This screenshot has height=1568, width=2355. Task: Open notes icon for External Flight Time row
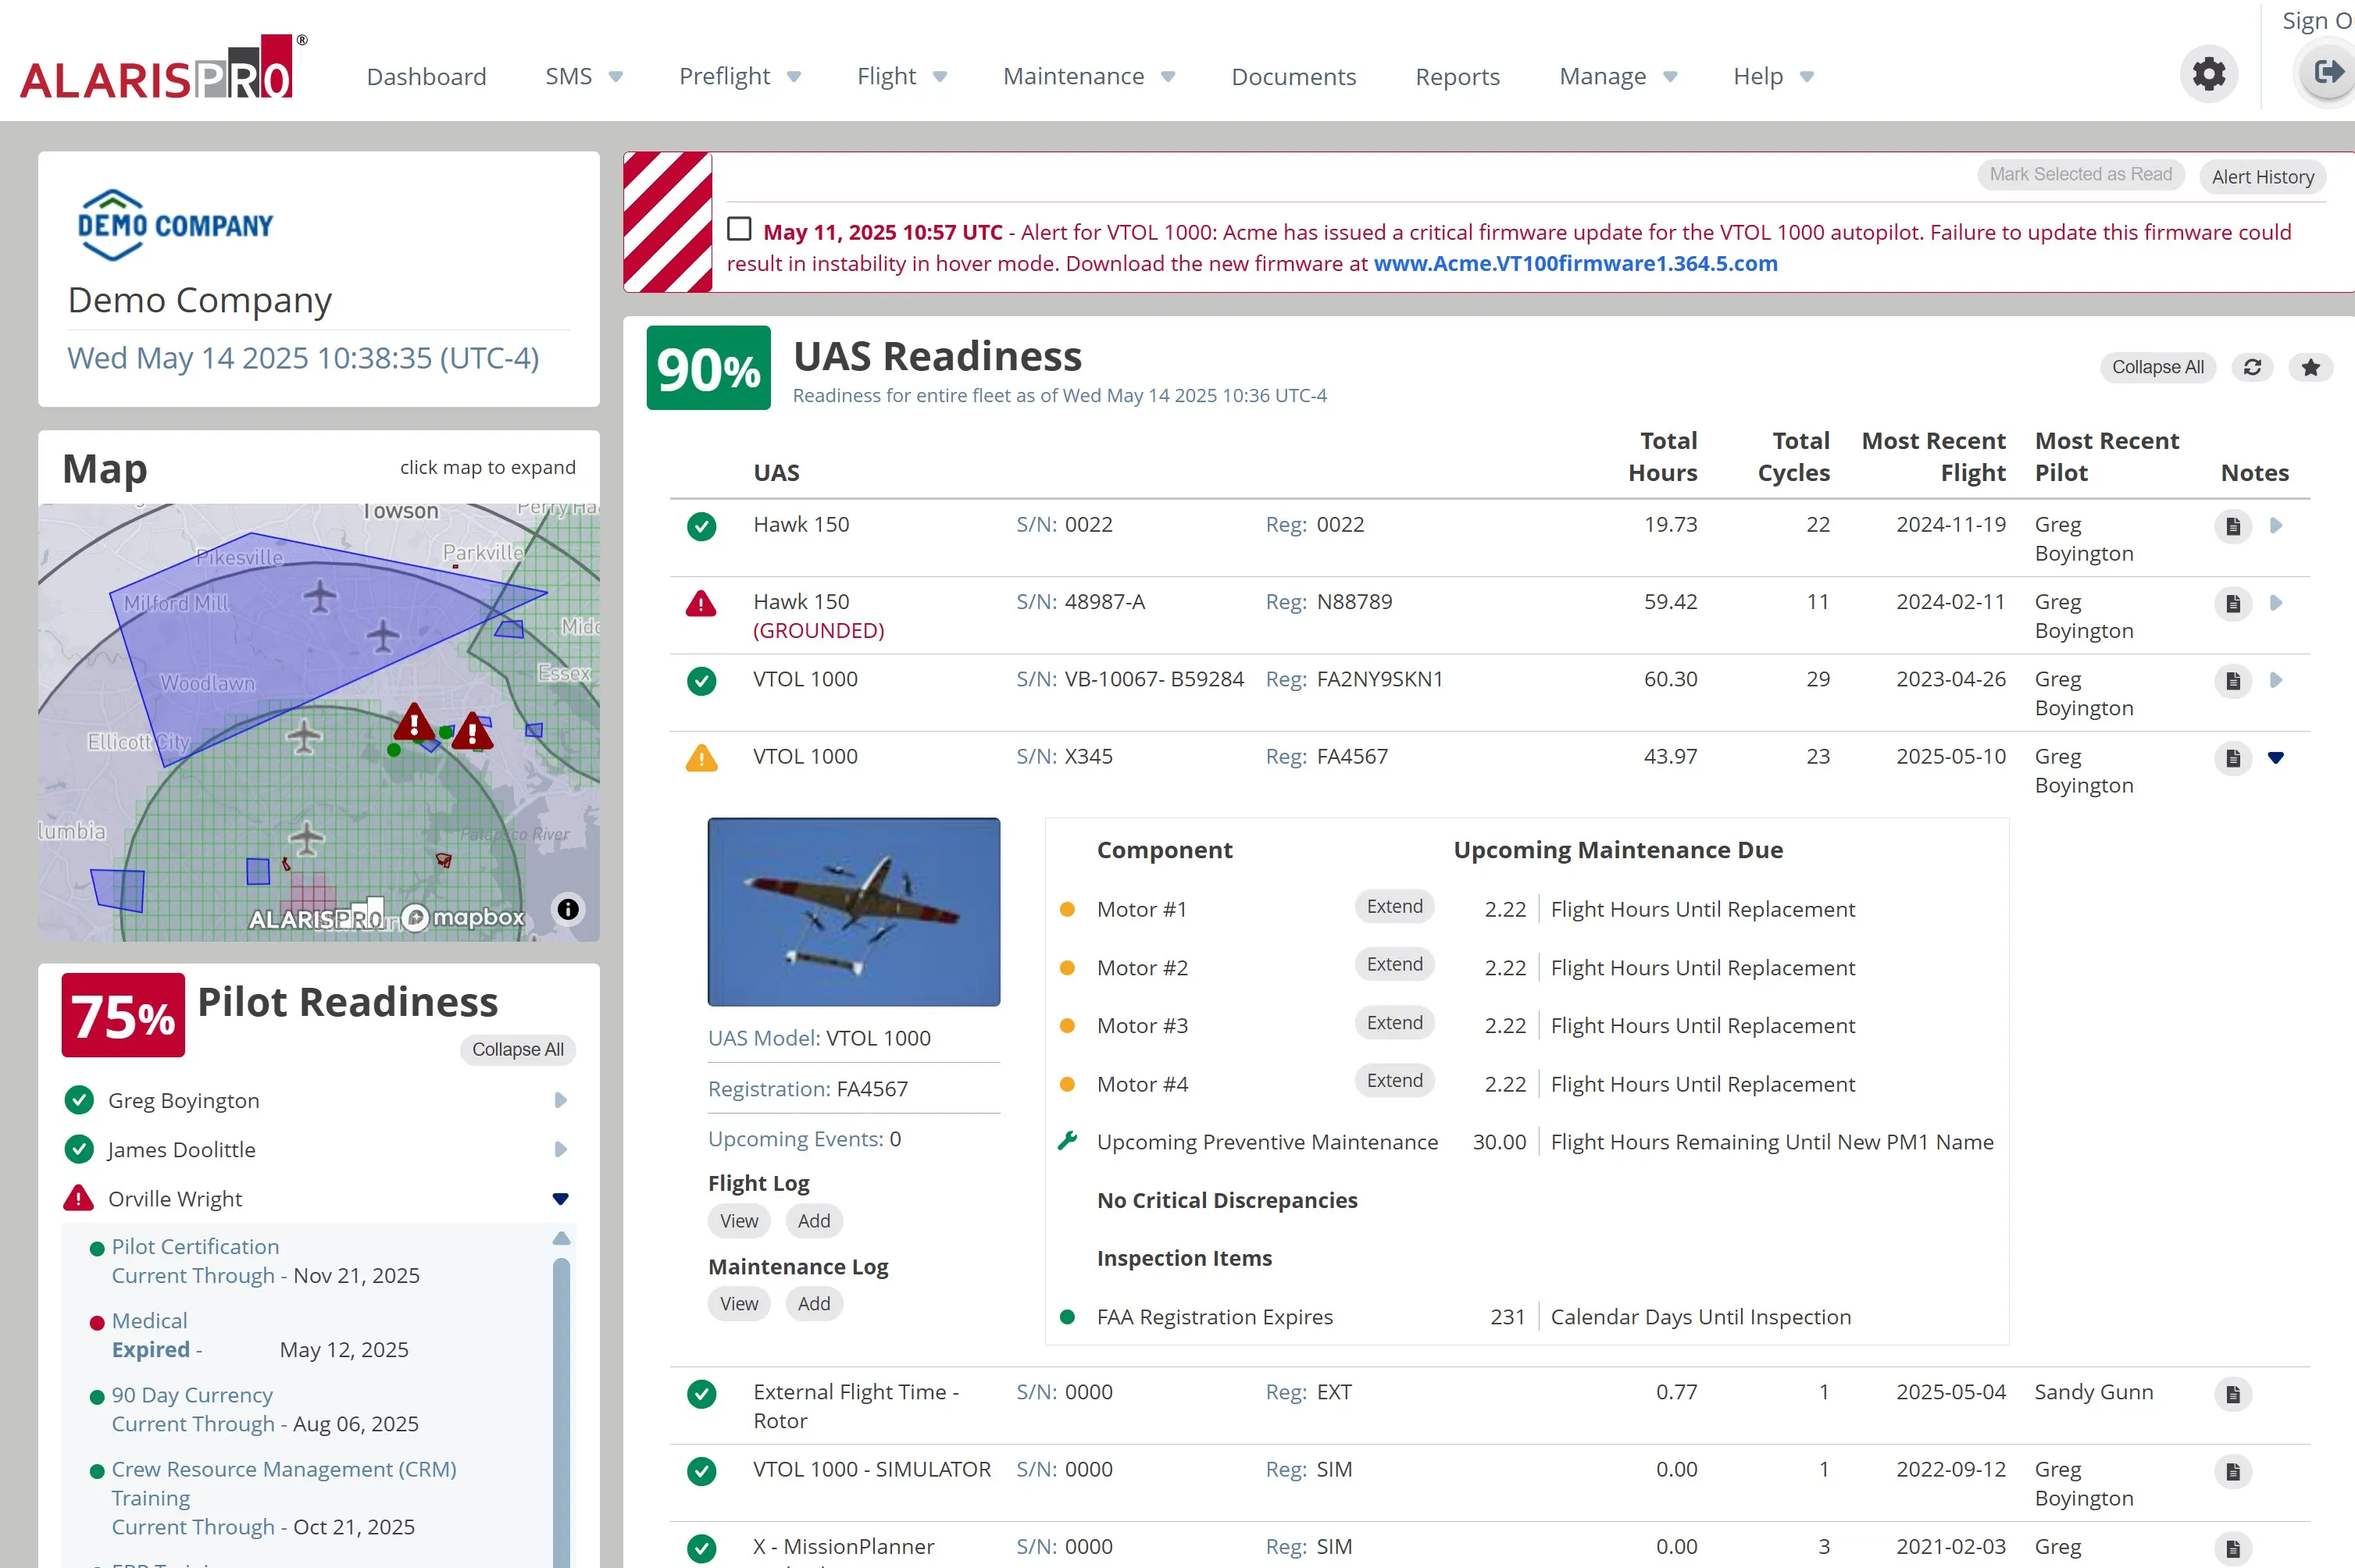pyautogui.click(x=2233, y=1392)
